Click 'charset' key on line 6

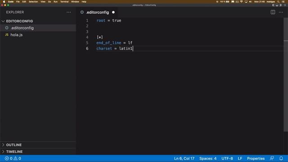pyautogui.click(x=104, y=49)
